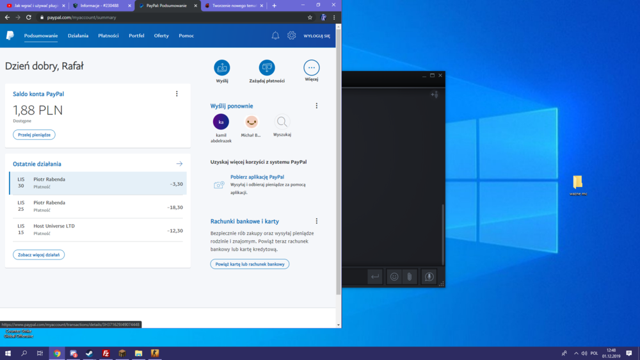The image size is (640, 360).
Task: Open Counter-Strike icon on taskbar
Action: [155, 354]
